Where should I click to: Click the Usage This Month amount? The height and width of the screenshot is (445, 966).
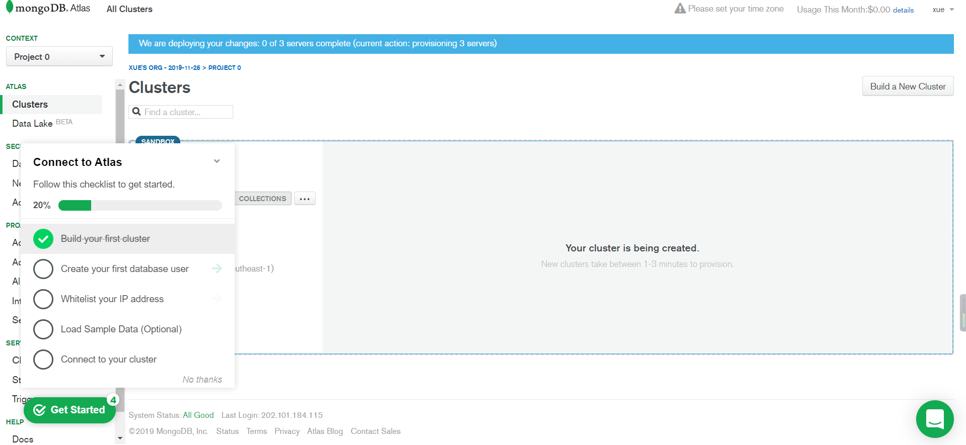879,10
